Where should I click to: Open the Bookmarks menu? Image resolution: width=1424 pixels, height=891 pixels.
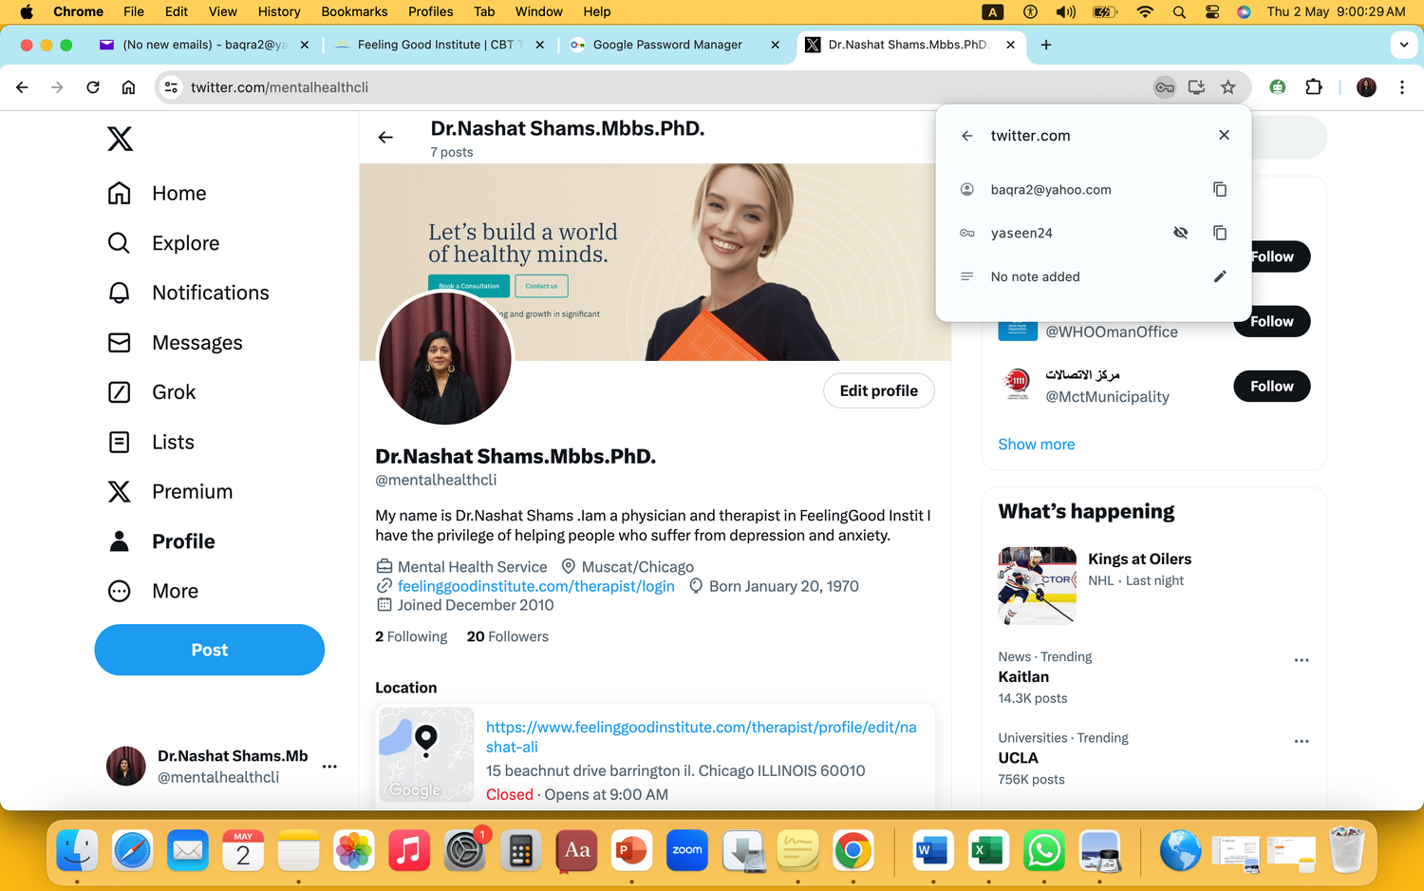(354, 11)
